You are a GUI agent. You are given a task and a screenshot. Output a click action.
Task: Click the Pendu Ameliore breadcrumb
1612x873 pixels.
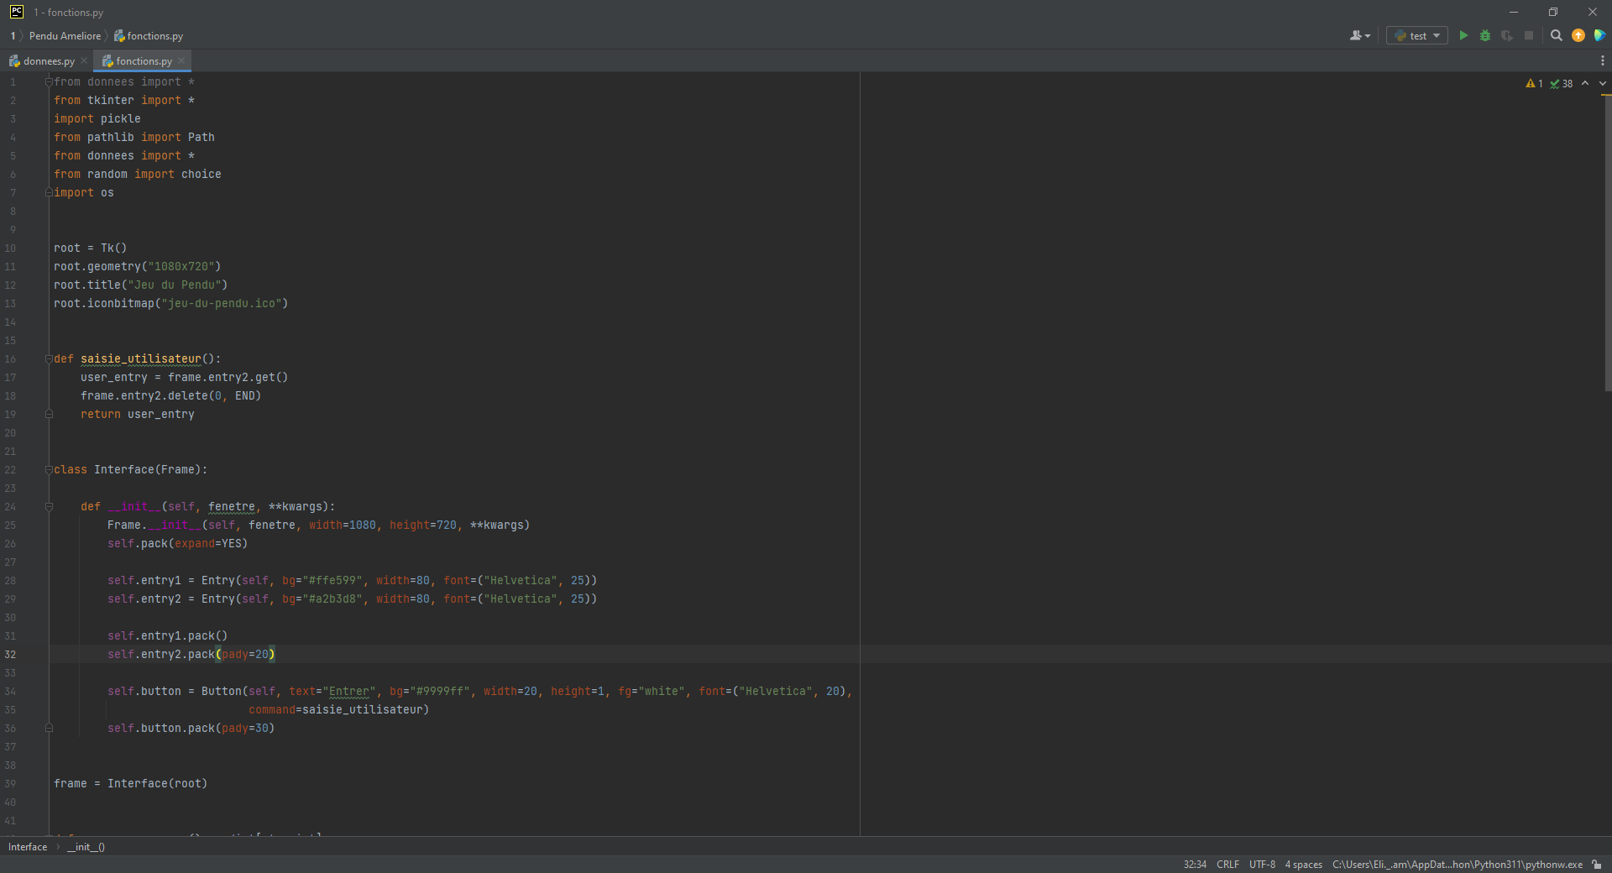[65, 35]
